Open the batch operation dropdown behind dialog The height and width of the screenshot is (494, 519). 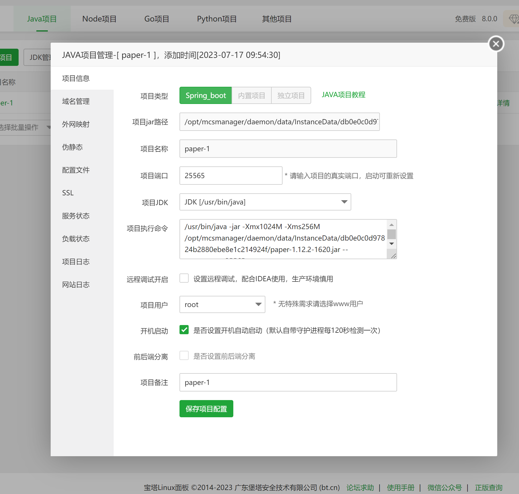(x=25, y=127)
